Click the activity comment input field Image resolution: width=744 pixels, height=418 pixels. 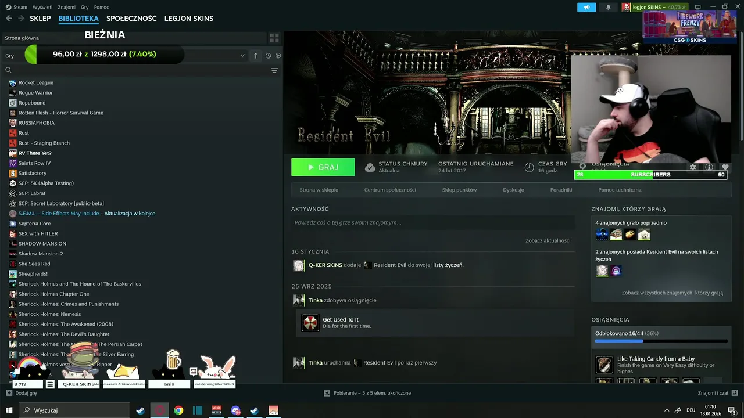pyautogui.click(x=433, y=222)
